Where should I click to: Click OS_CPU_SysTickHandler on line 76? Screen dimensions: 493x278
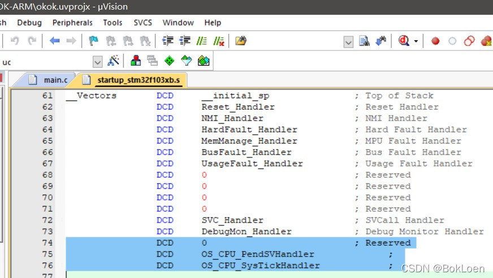pos(261,266)
